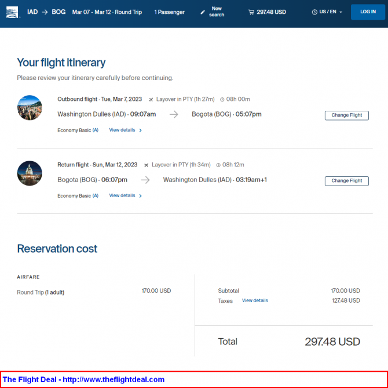Screen dimensions: 388x388
Task: Click the Bogota city thumbnail
Action: click(x=30, y=108)
